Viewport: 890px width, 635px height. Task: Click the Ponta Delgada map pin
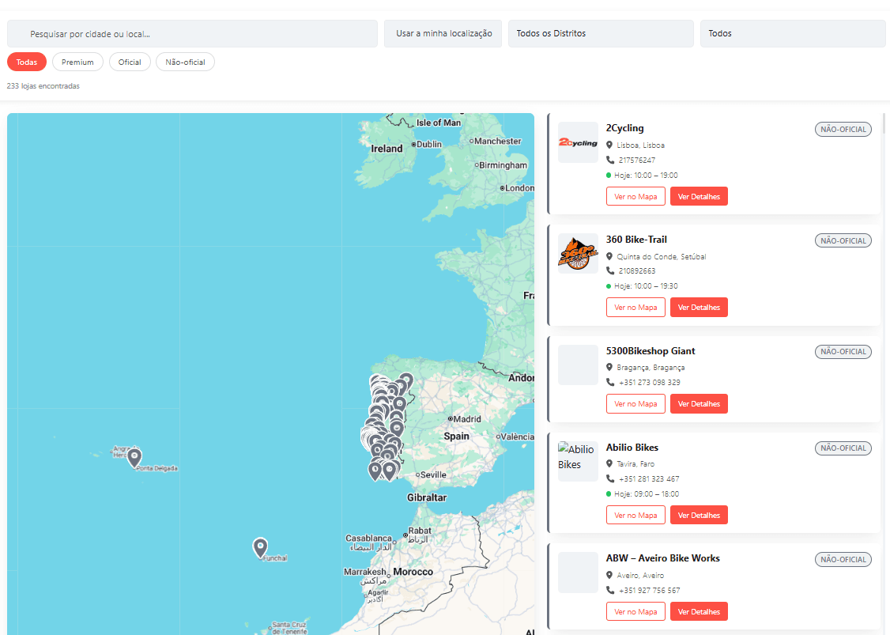(x=134, y=457)
